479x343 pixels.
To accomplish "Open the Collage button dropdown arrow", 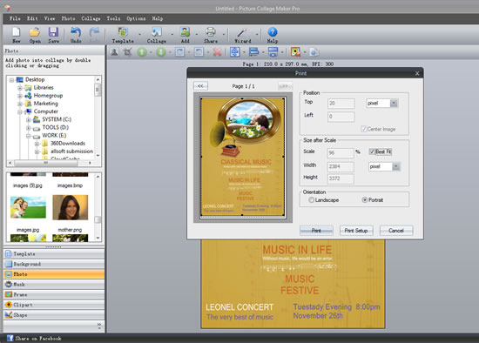I will coord(172,34).
